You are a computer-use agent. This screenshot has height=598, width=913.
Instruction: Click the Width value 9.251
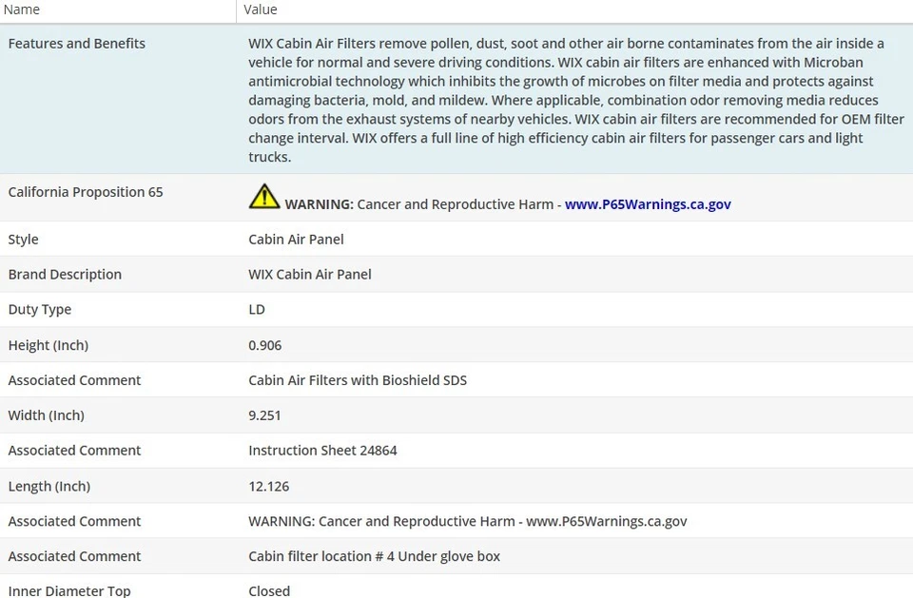point(265,415)
